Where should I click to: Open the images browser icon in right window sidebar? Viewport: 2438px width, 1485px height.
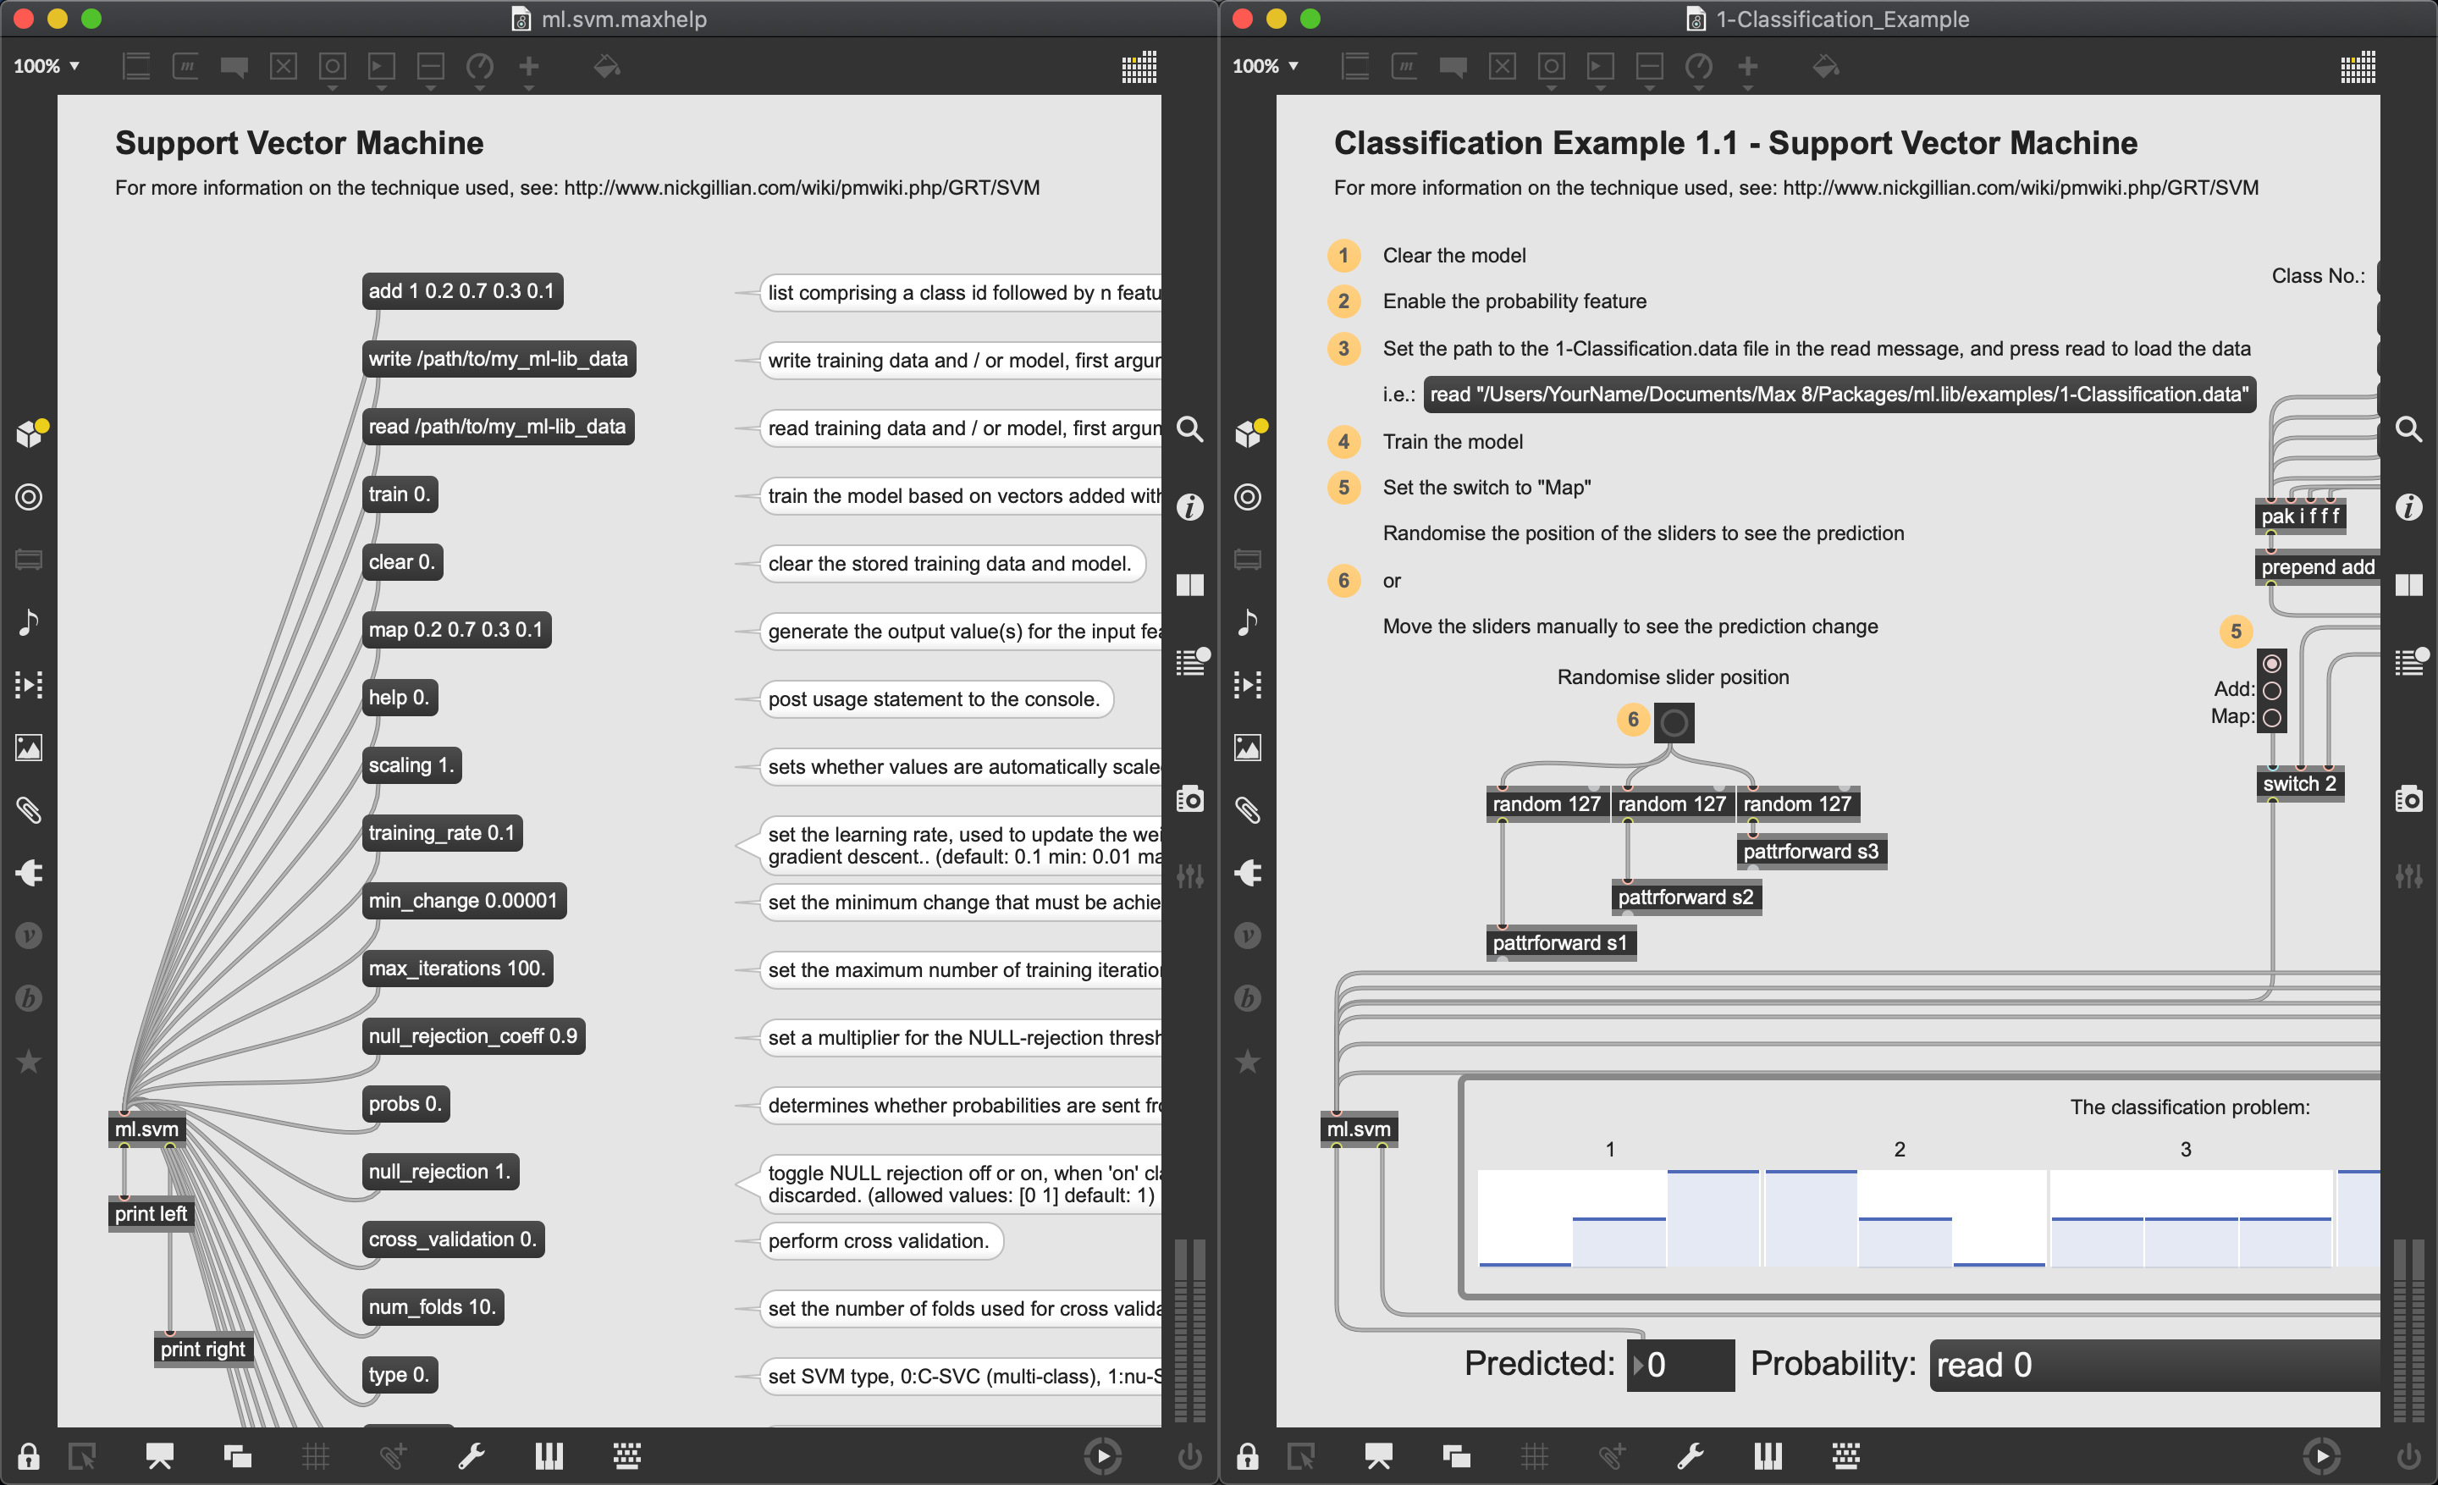point(1248,748)
